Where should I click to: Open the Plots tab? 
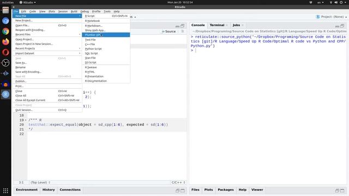pyautogui.click(x=208, y=189)
